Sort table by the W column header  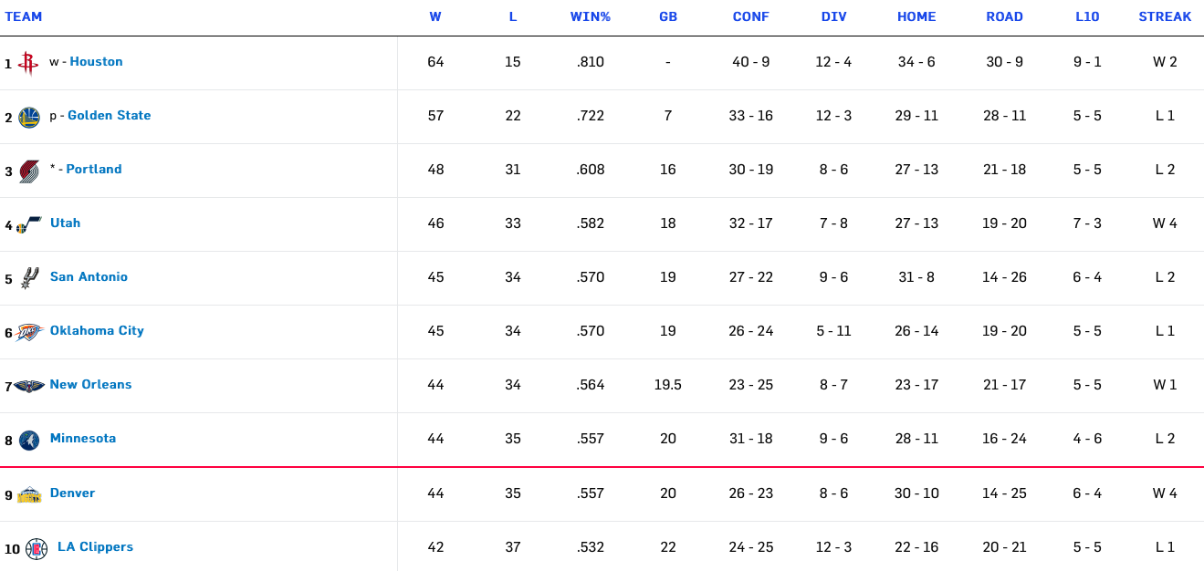[435, 16]
